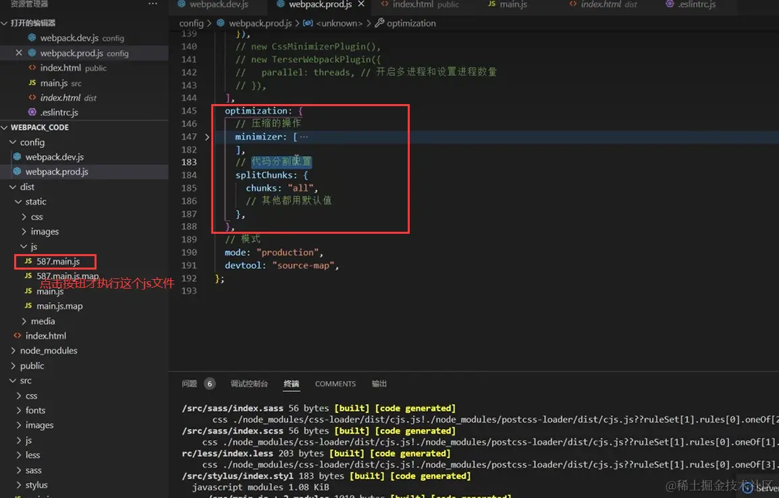Collapse the dist folder
This screenshot has height=498, width=779.
click(x=13, y=186)
